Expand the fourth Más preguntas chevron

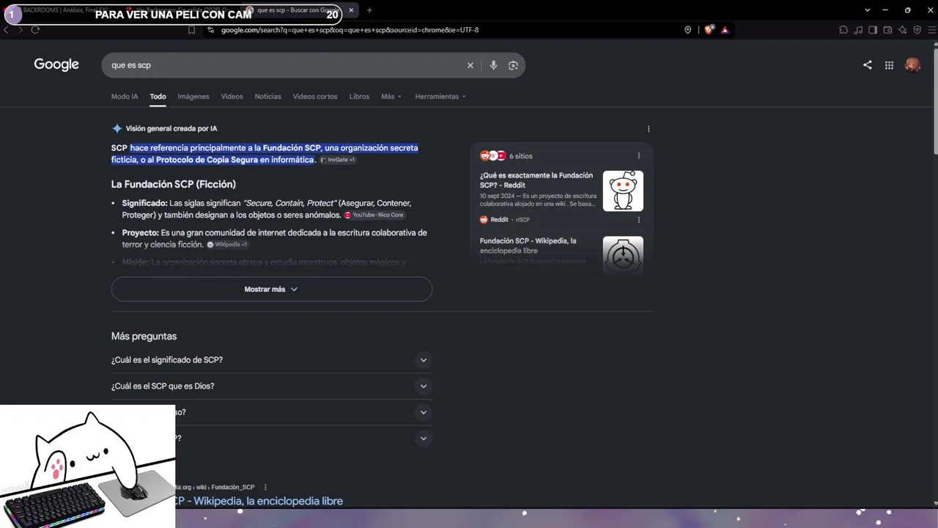tap(423, 439)
